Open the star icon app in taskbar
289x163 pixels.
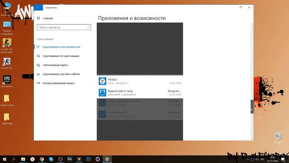tap(79, 159)
